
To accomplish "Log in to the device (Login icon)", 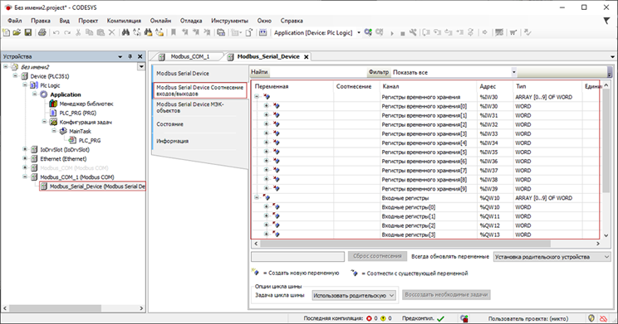I will (368, 32).
